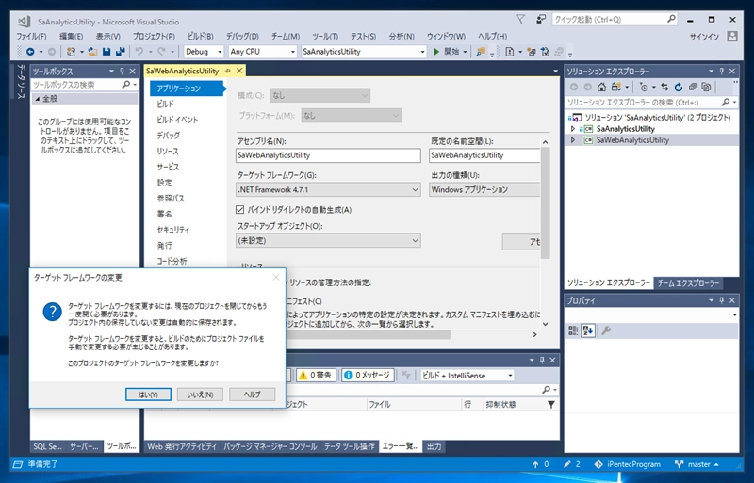Open the ターゲット フレームワーク .NET Framework 4.7.1 dropdown

click(328, 190)
